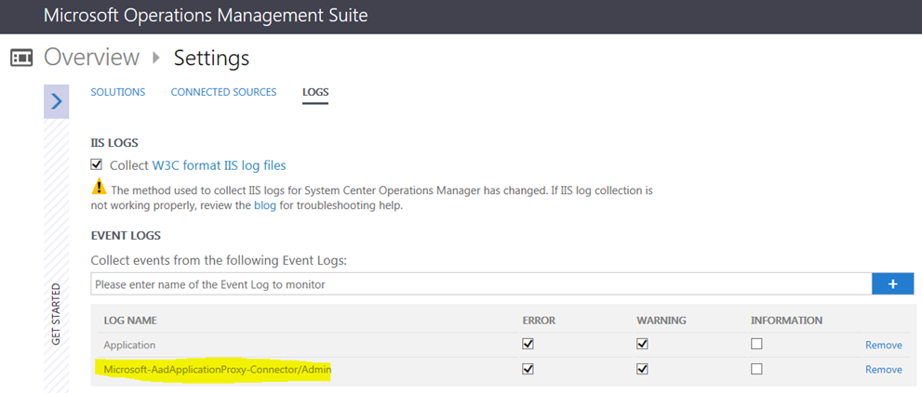
Task: Toggle Error checkbox for AadApplicationProxy-Connector log
Action: coord(528,369)
